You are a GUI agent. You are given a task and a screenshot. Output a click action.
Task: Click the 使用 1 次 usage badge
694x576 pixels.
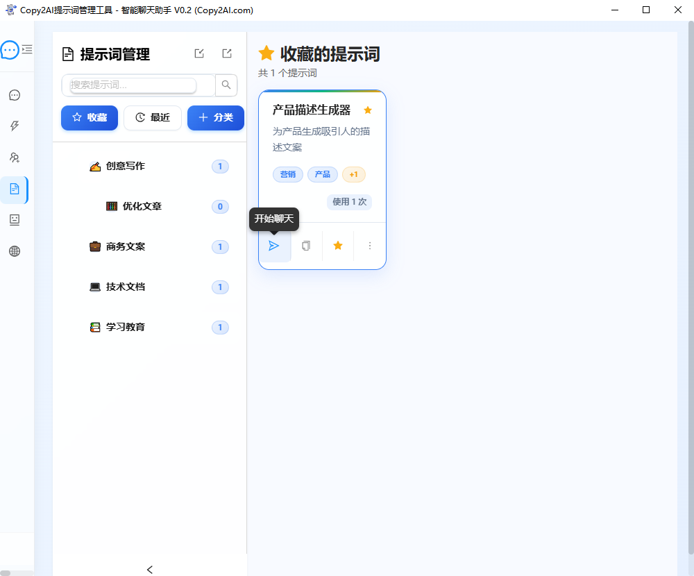tap(350, 202)
